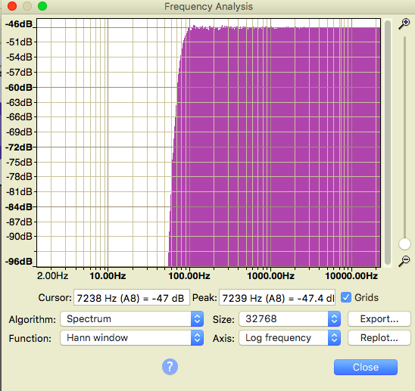This screenshot has height=391, width=415.
Task: Uncheck the Grids checkbox
Action: pyautogui.click(x=346, y=297)
